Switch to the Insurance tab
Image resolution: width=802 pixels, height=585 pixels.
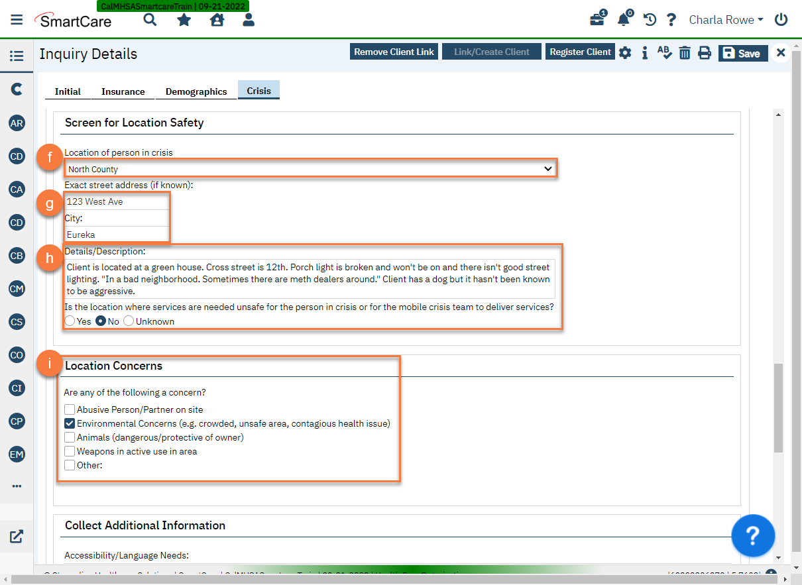click(x=122, y=91)
